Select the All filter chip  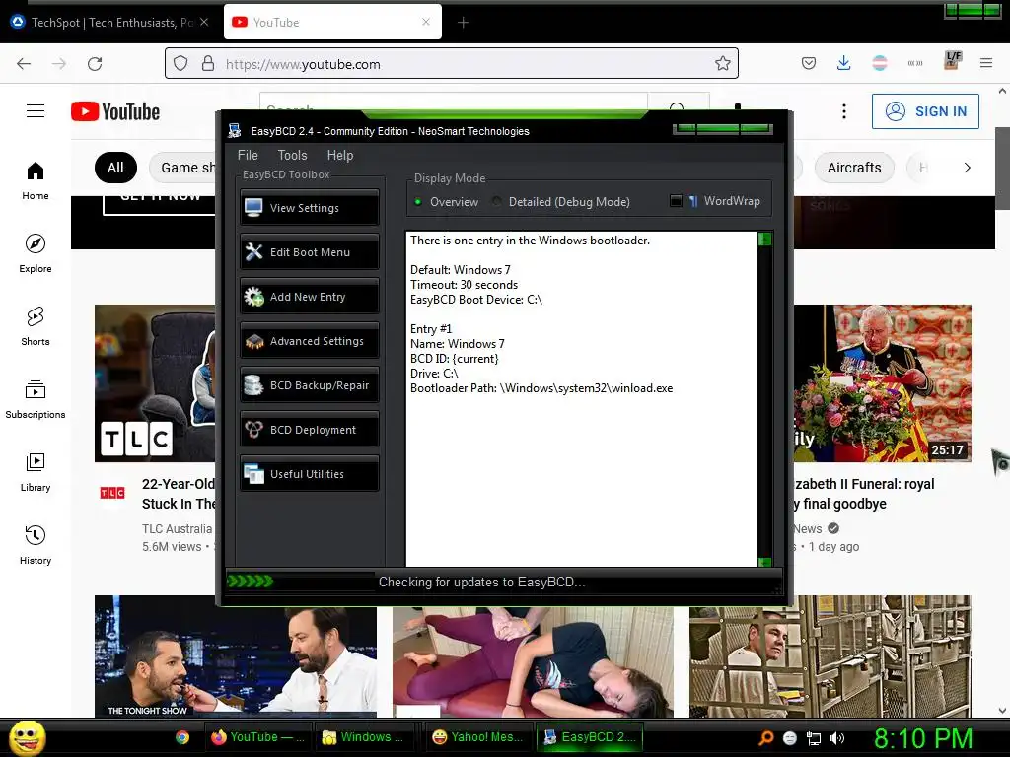pos(115,168)
